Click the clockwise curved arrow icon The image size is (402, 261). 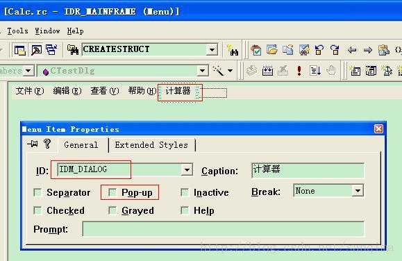(x=335, y=49)
